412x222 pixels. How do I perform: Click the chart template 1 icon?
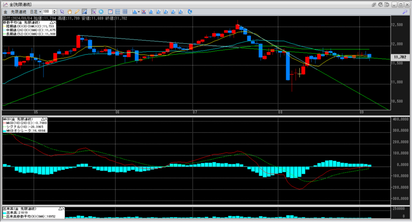[x=151, y=12]
